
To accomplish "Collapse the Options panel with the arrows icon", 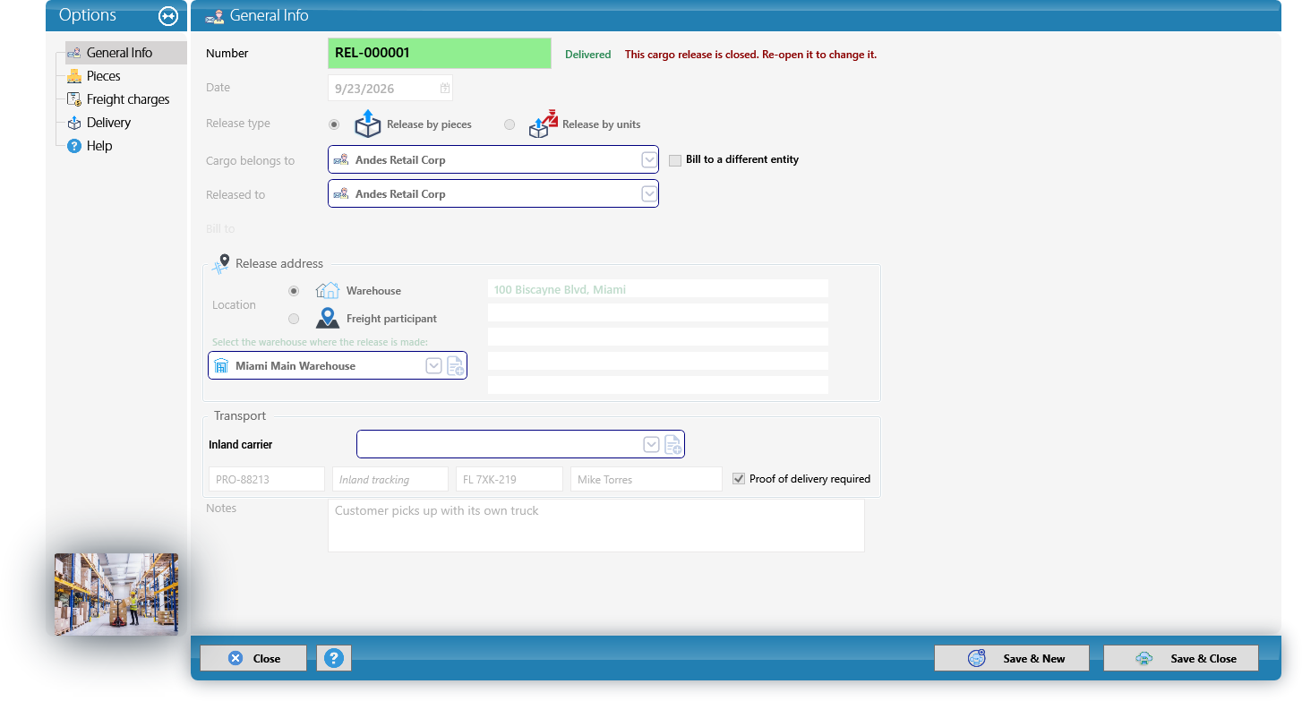I will pos(168,16).
